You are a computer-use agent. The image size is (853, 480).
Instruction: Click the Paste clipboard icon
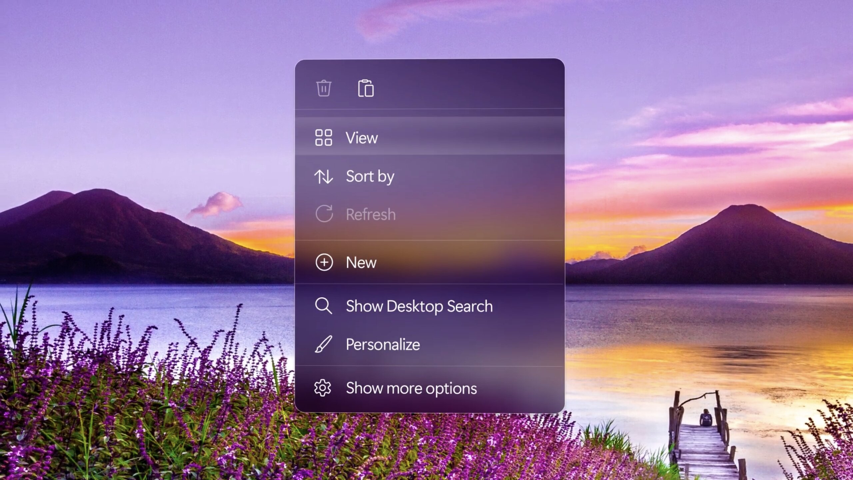point(366,88)
